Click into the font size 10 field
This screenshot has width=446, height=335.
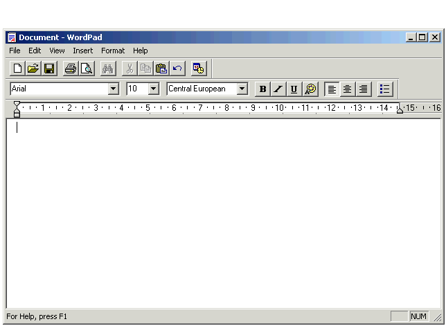tap(138, 89)
